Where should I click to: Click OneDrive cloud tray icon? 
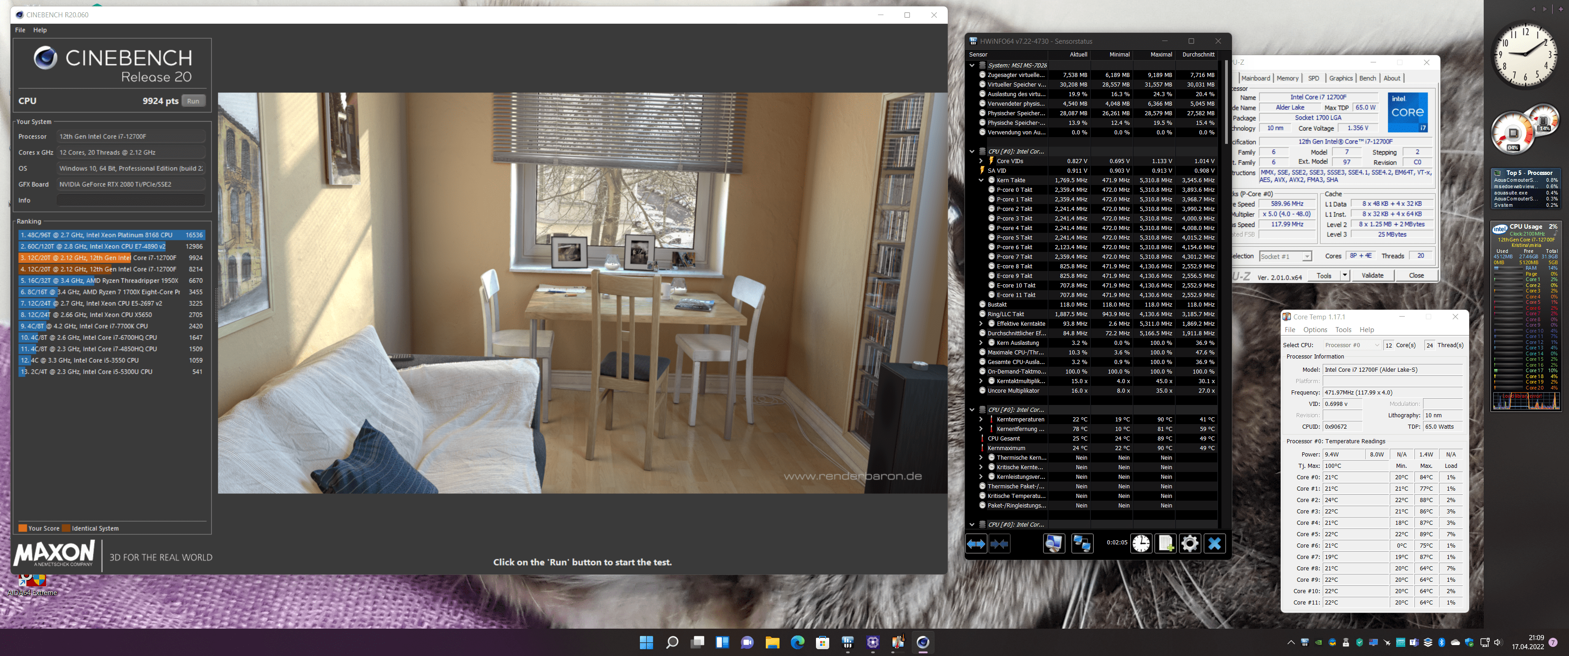1455,643
